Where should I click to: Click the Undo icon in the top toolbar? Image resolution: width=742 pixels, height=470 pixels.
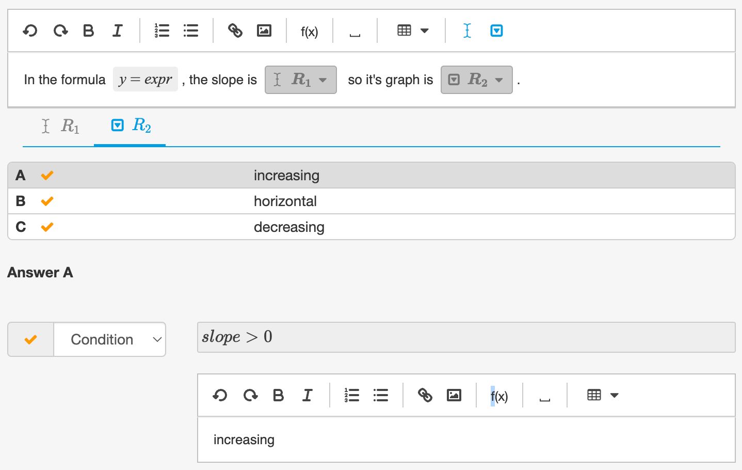[30, 30]
